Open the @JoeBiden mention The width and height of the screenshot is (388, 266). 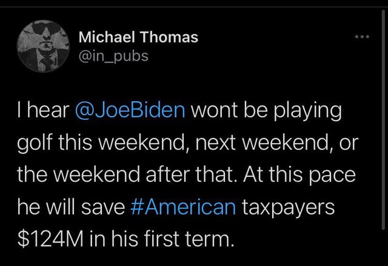point(130,110)
